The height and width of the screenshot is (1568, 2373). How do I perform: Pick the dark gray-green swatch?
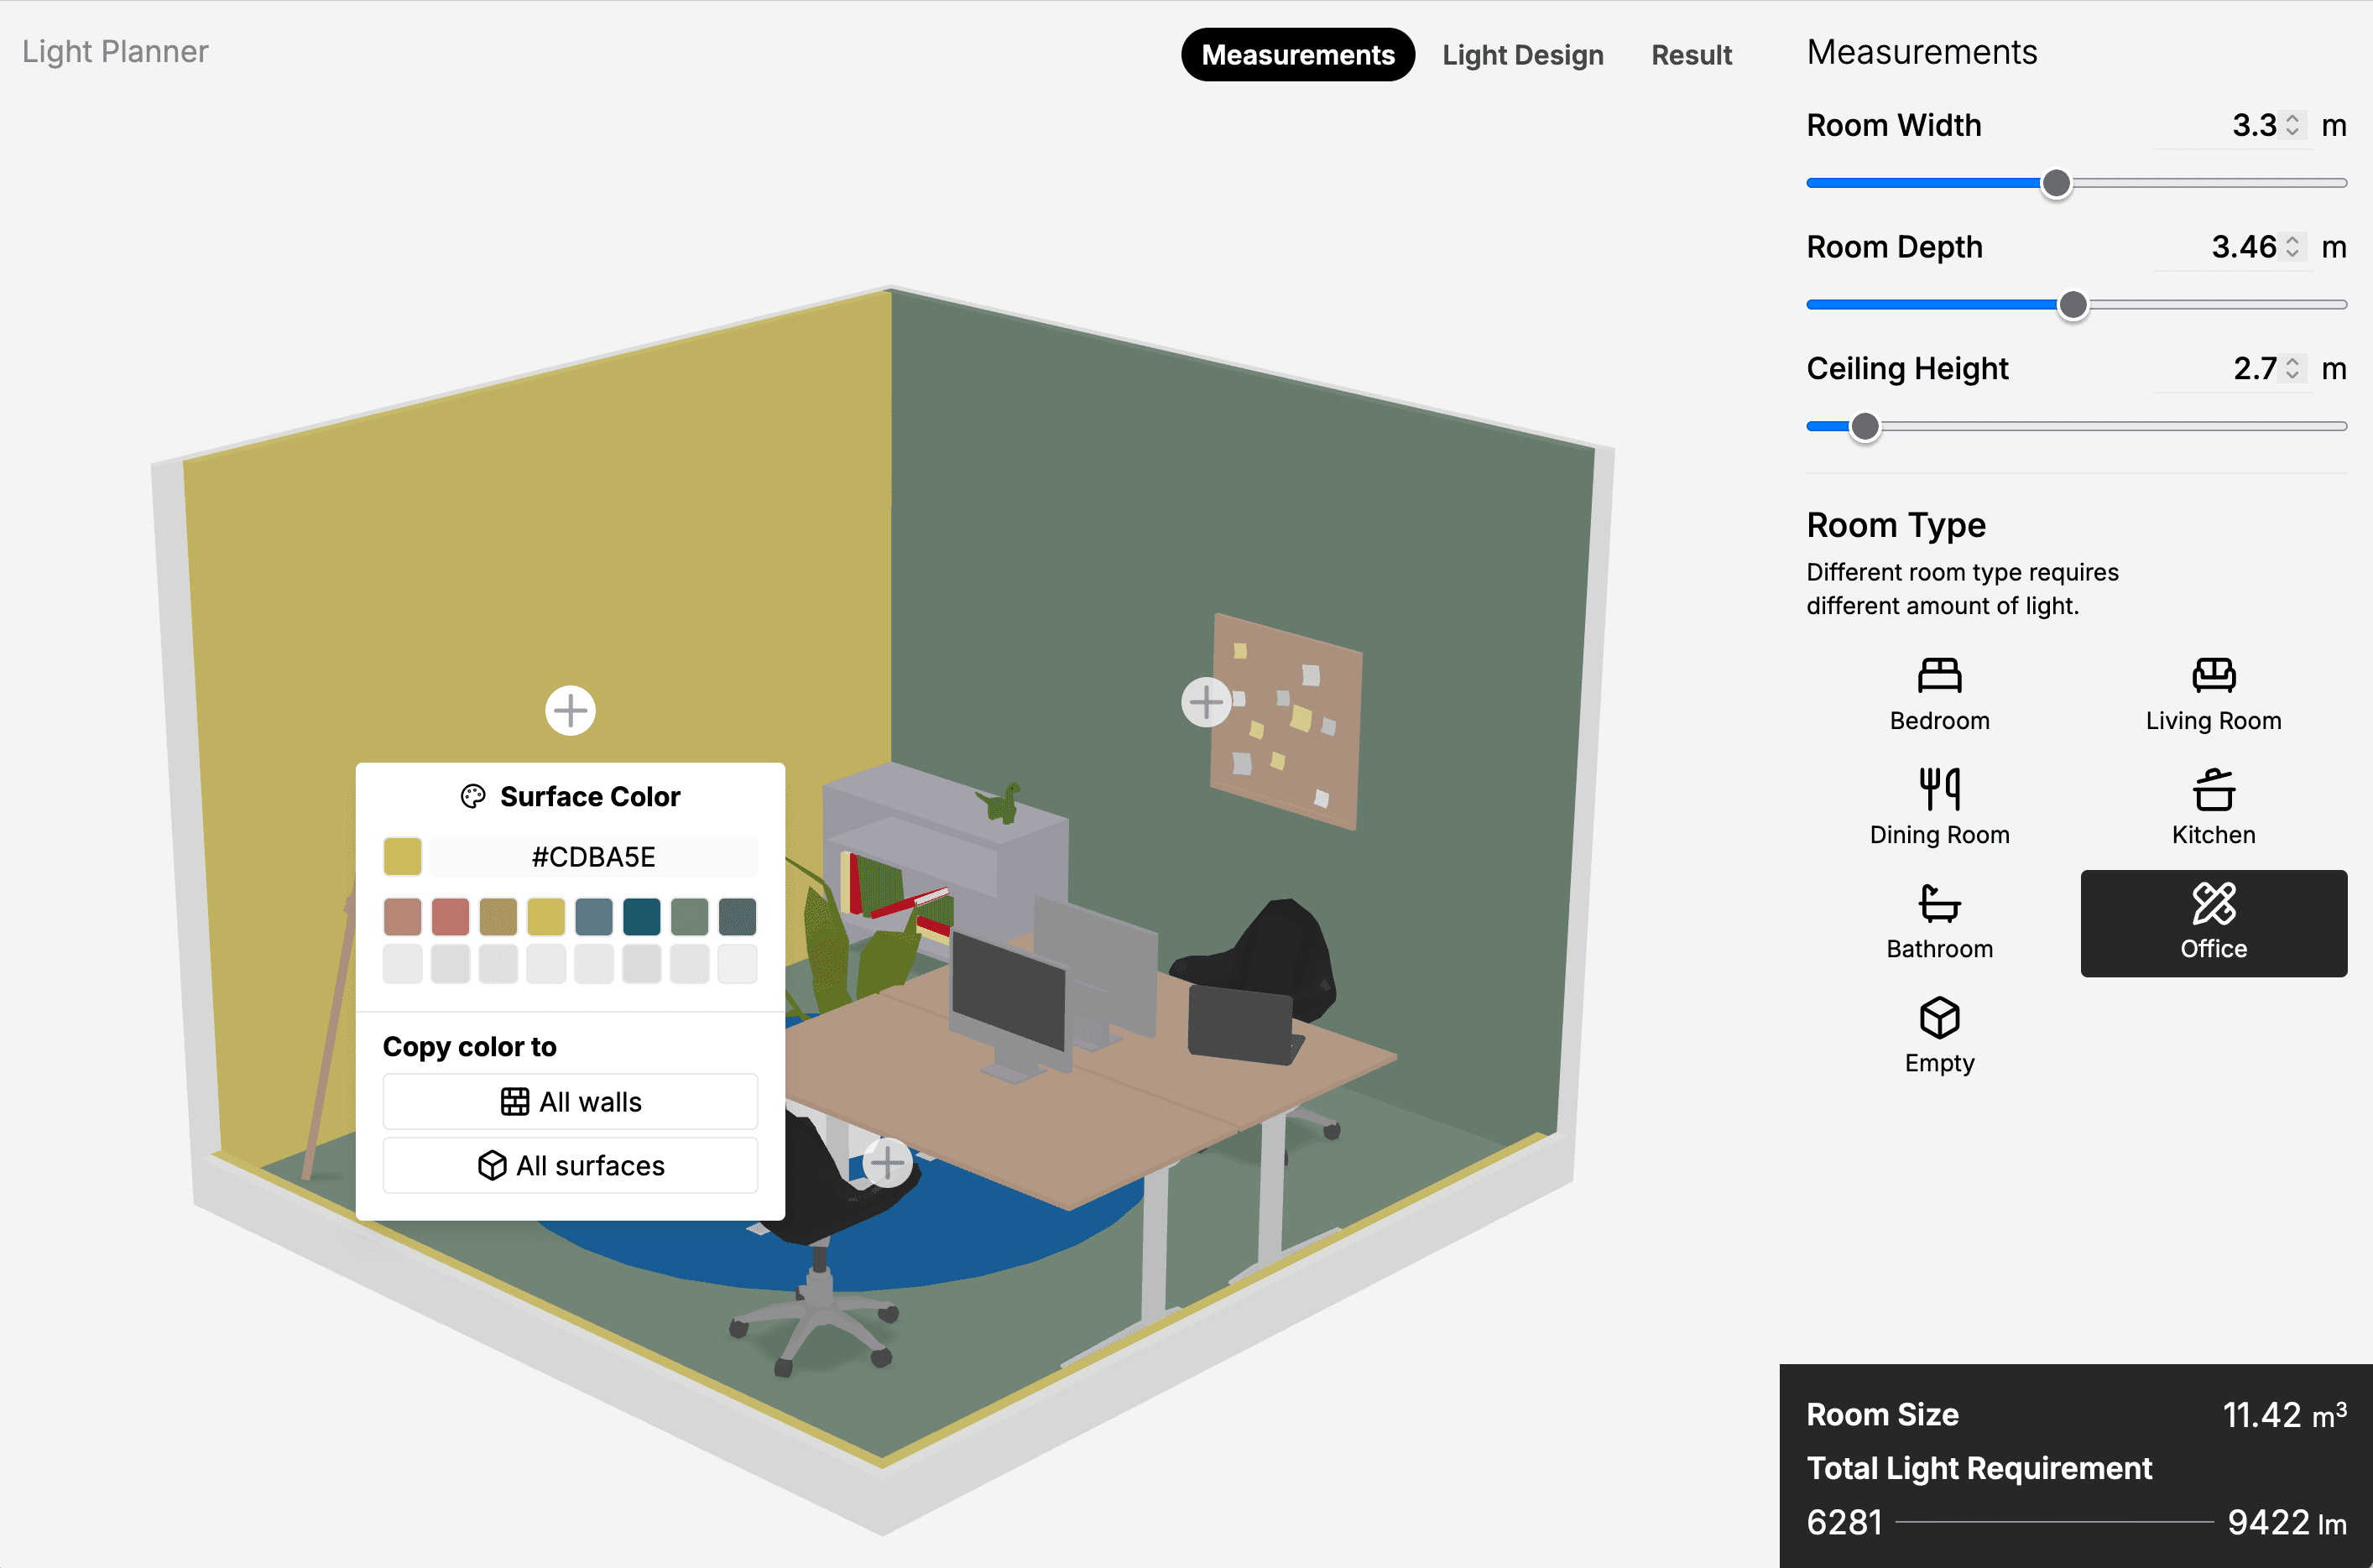pyautogui.click(x=738, y=917)
